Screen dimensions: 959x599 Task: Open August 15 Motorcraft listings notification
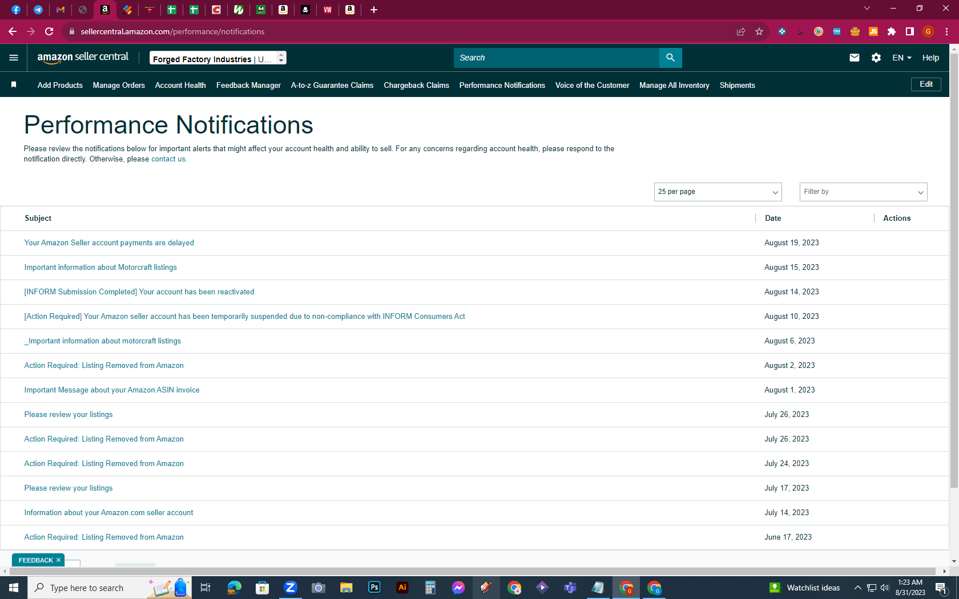[100, 267]
